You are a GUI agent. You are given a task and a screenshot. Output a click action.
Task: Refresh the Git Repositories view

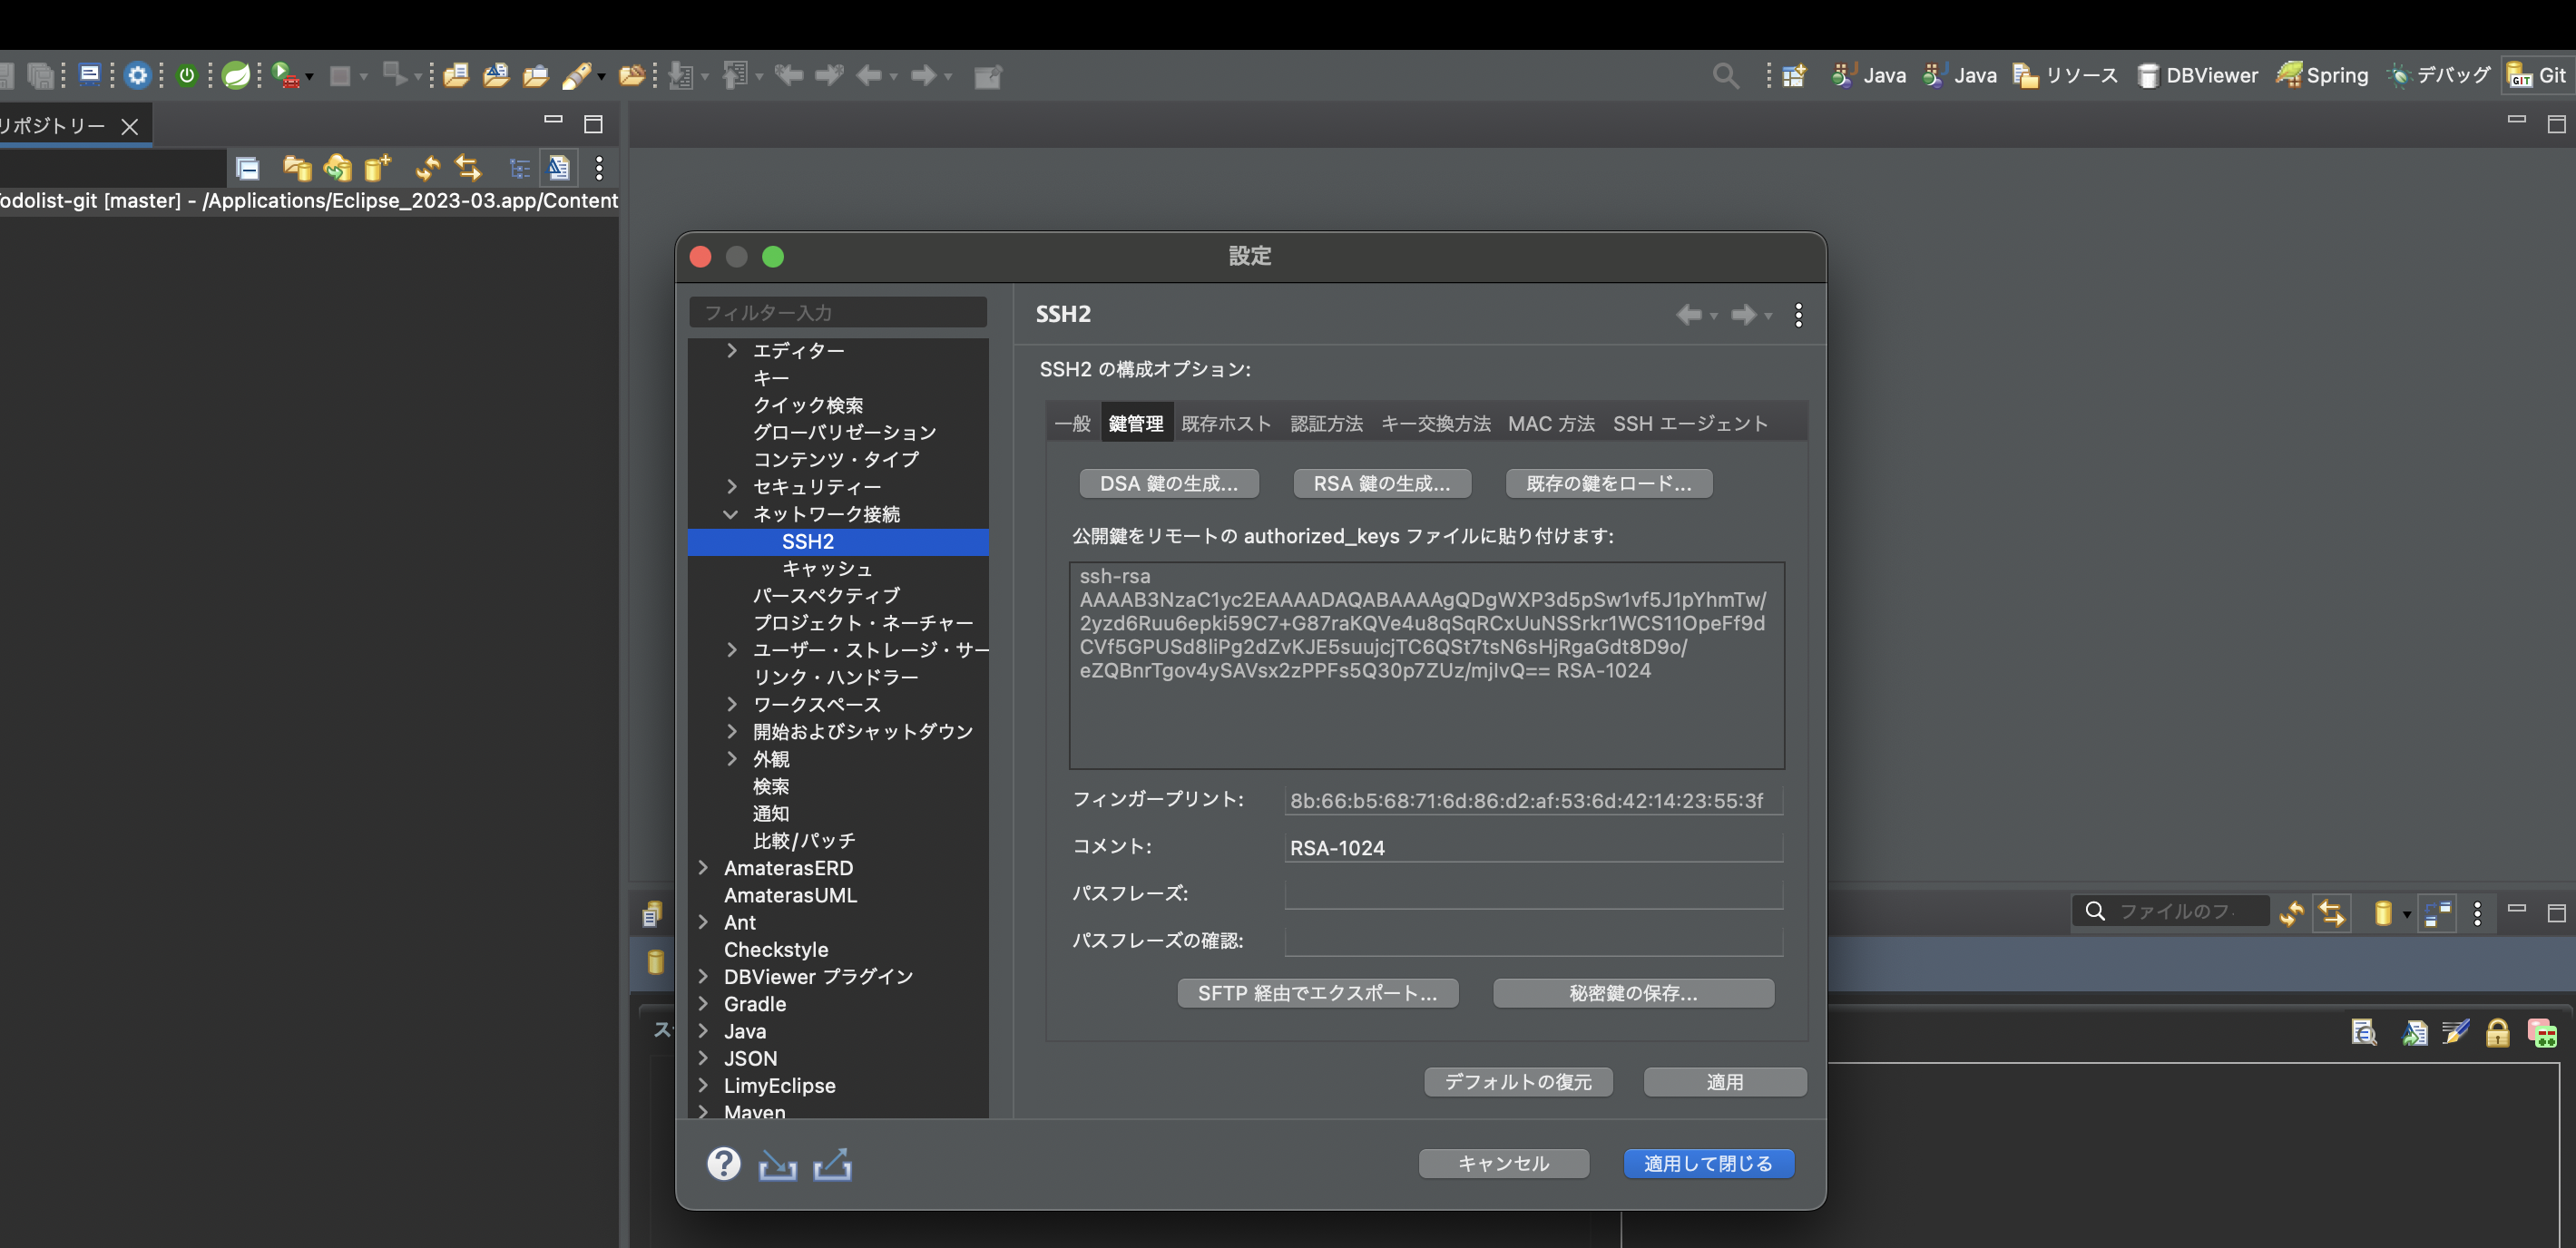[427, 168]
